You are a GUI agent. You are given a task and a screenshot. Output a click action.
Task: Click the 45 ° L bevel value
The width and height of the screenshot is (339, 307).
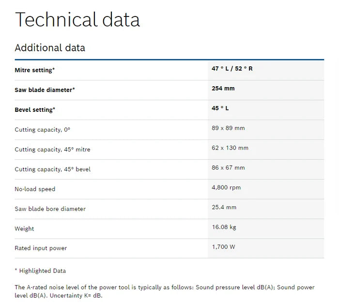[220, 108]
